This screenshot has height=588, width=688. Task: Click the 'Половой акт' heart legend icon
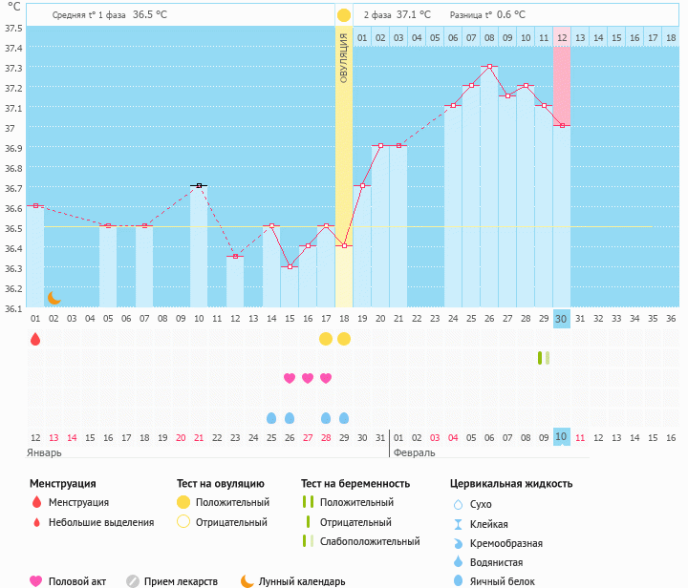click(36, 580)
